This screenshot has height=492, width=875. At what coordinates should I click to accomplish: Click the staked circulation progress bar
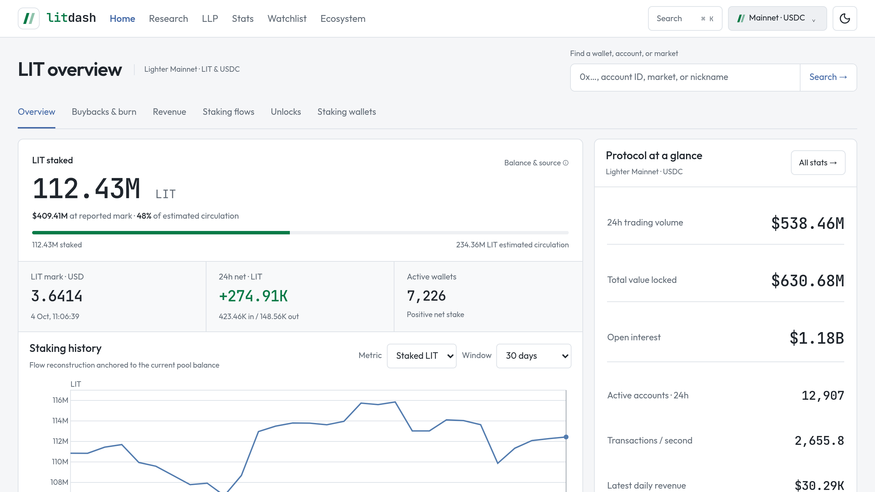pos(300,233)
